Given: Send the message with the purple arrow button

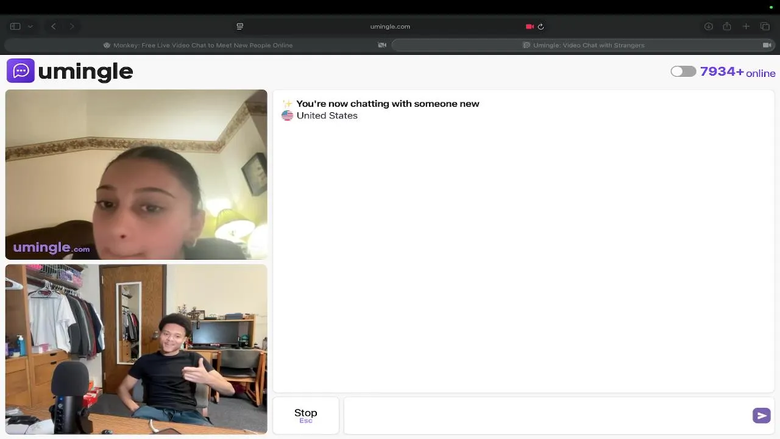Looking at the screenshot, I should pyautogui.click(x=762, y=415).
